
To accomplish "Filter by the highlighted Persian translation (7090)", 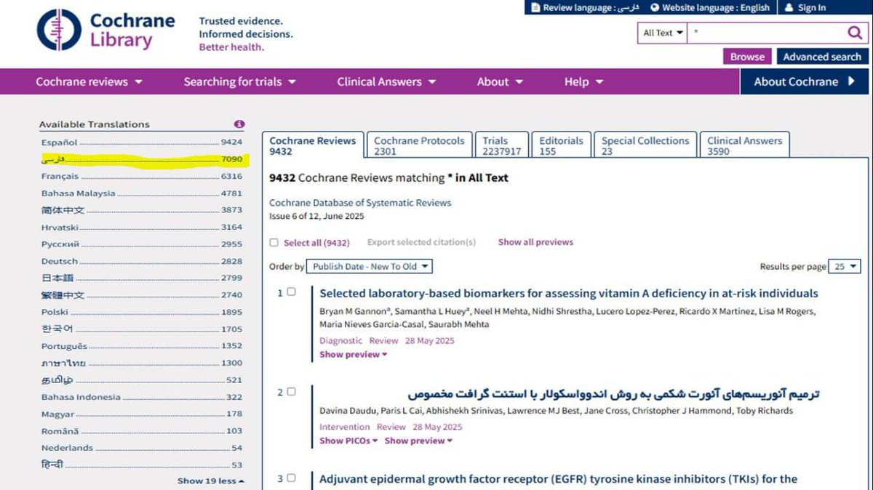I will 142,159.
